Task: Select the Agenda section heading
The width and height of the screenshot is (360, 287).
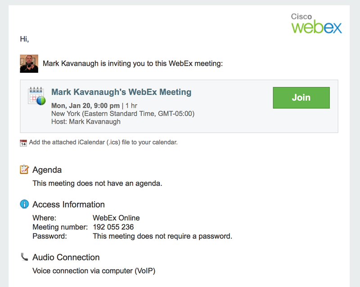Action: [x=47, y=170]
